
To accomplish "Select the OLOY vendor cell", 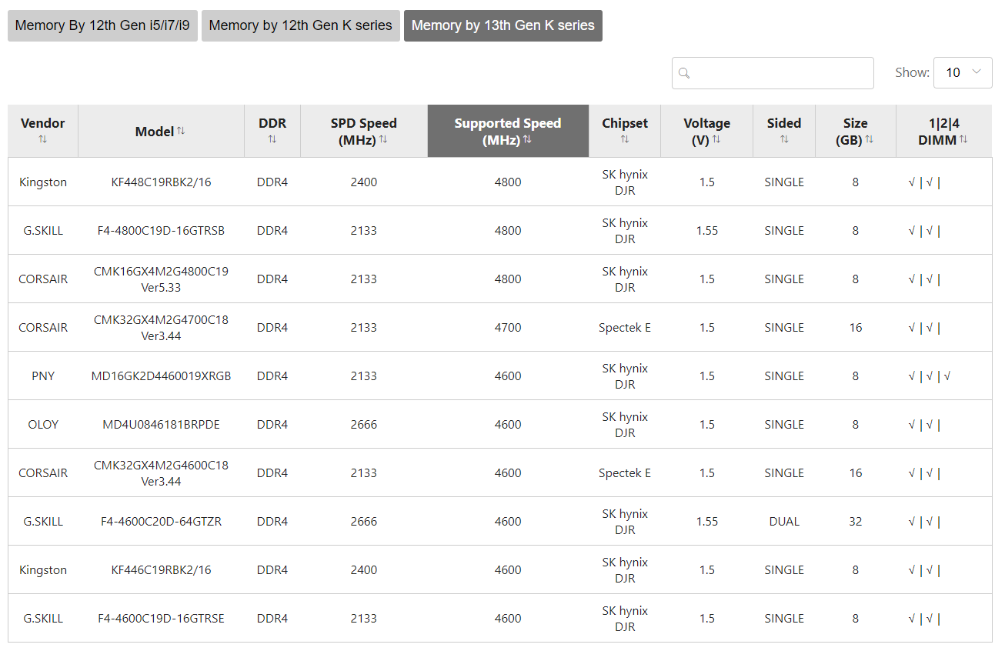I will pyautogui.click(x=43, y=425).
